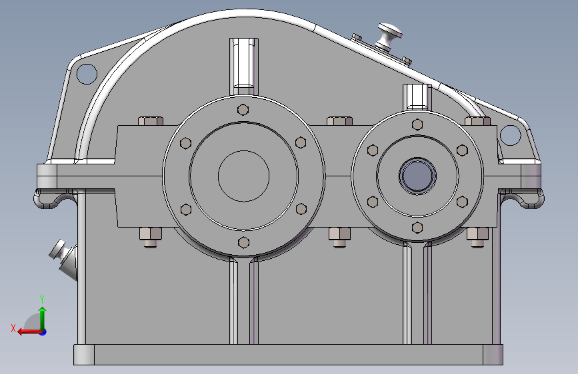Click the center circle of the large bearing cover
This screenshot has height=374, width=578.
[243, 176]
